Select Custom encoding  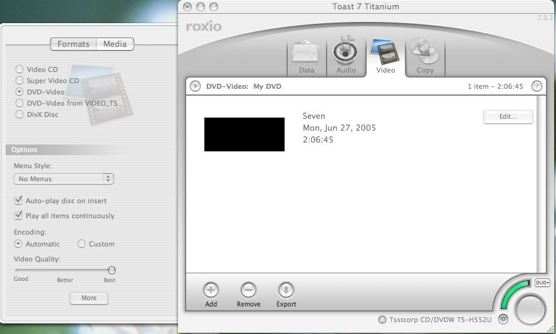click(81, 244)
